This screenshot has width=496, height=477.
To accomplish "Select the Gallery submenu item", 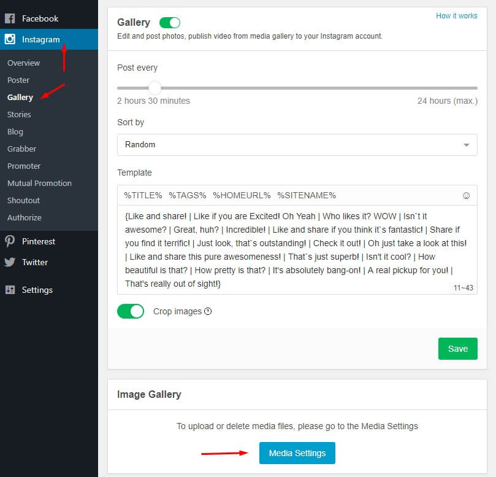I will (x=20, y=97).
